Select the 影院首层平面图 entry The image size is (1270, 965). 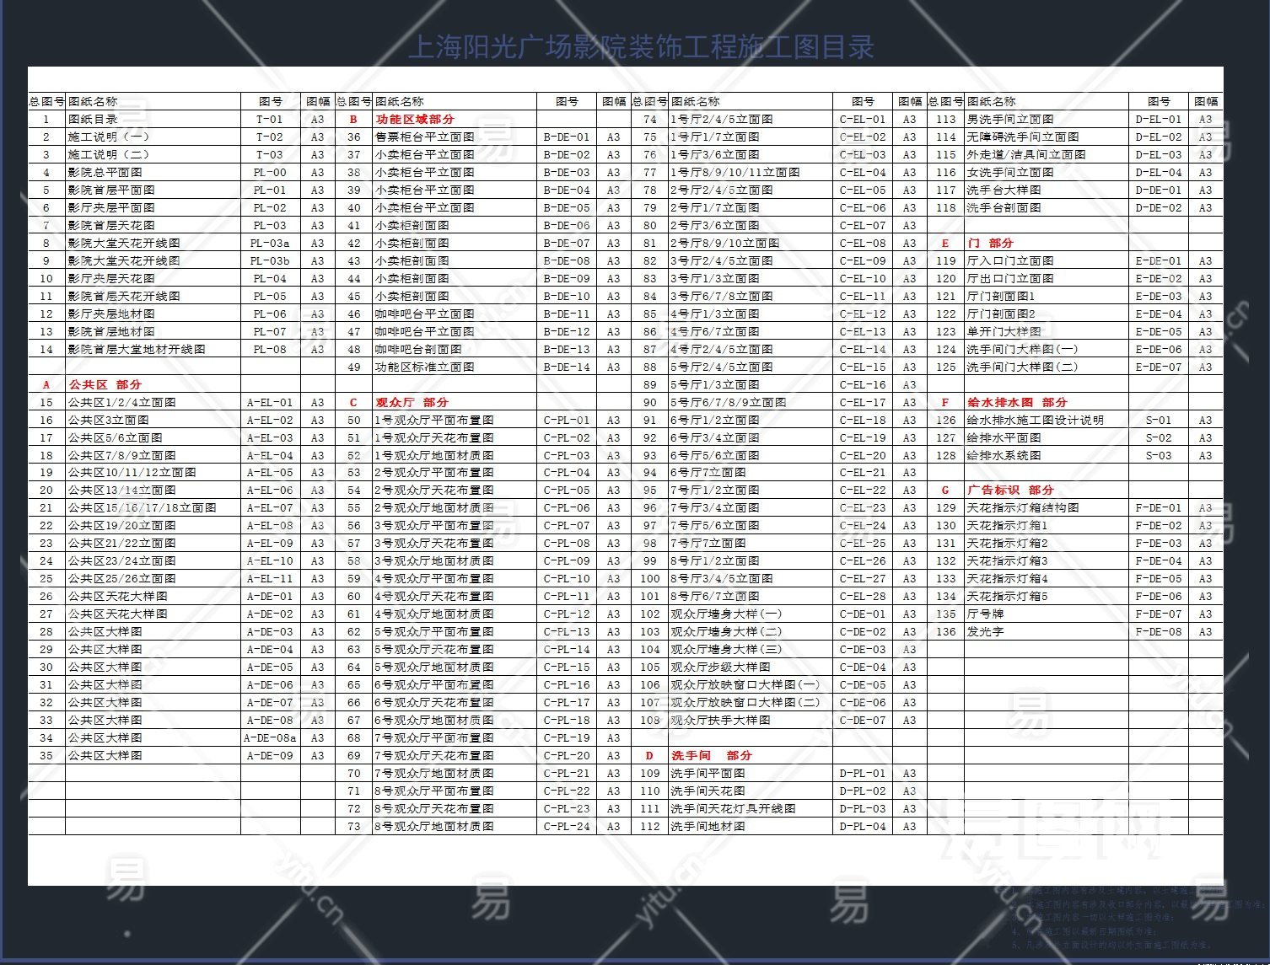(x=111, y=190)
